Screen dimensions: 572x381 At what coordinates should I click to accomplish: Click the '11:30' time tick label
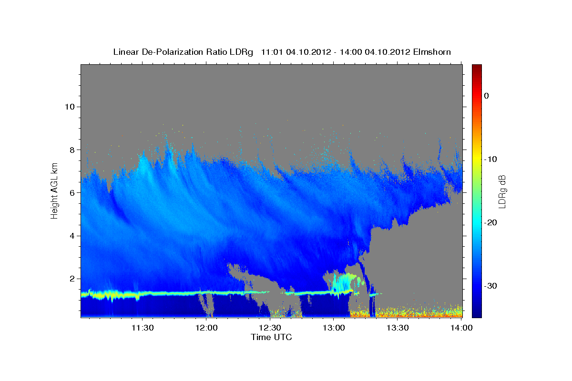143,328
